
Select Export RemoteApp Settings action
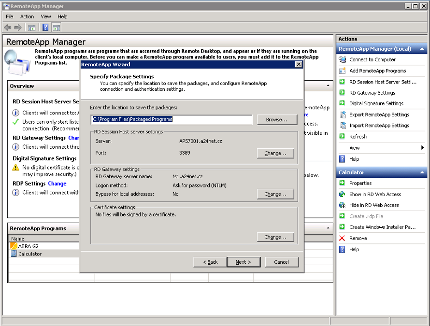click(379, 114)
